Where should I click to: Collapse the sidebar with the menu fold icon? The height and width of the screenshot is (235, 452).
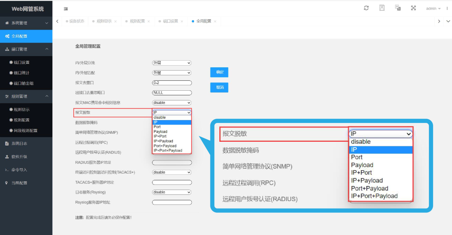pyautogui.click(x=66, y=9)
